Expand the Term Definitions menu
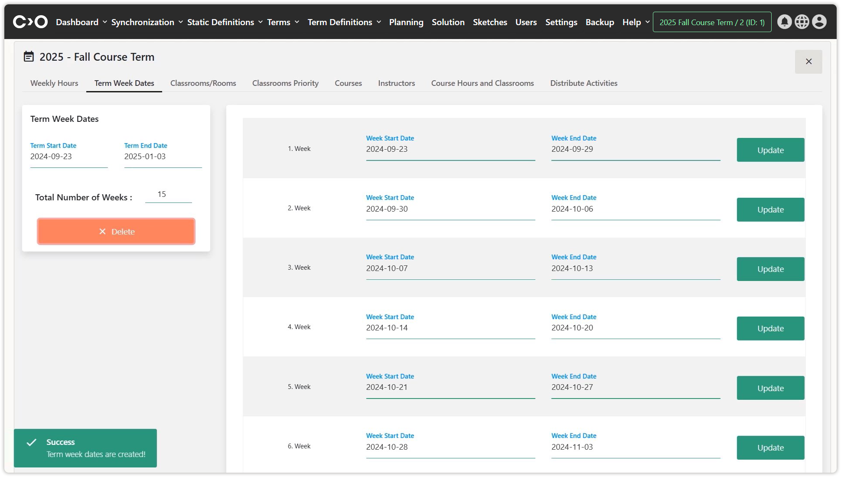The image size is (841, 477). click(344, 22)
